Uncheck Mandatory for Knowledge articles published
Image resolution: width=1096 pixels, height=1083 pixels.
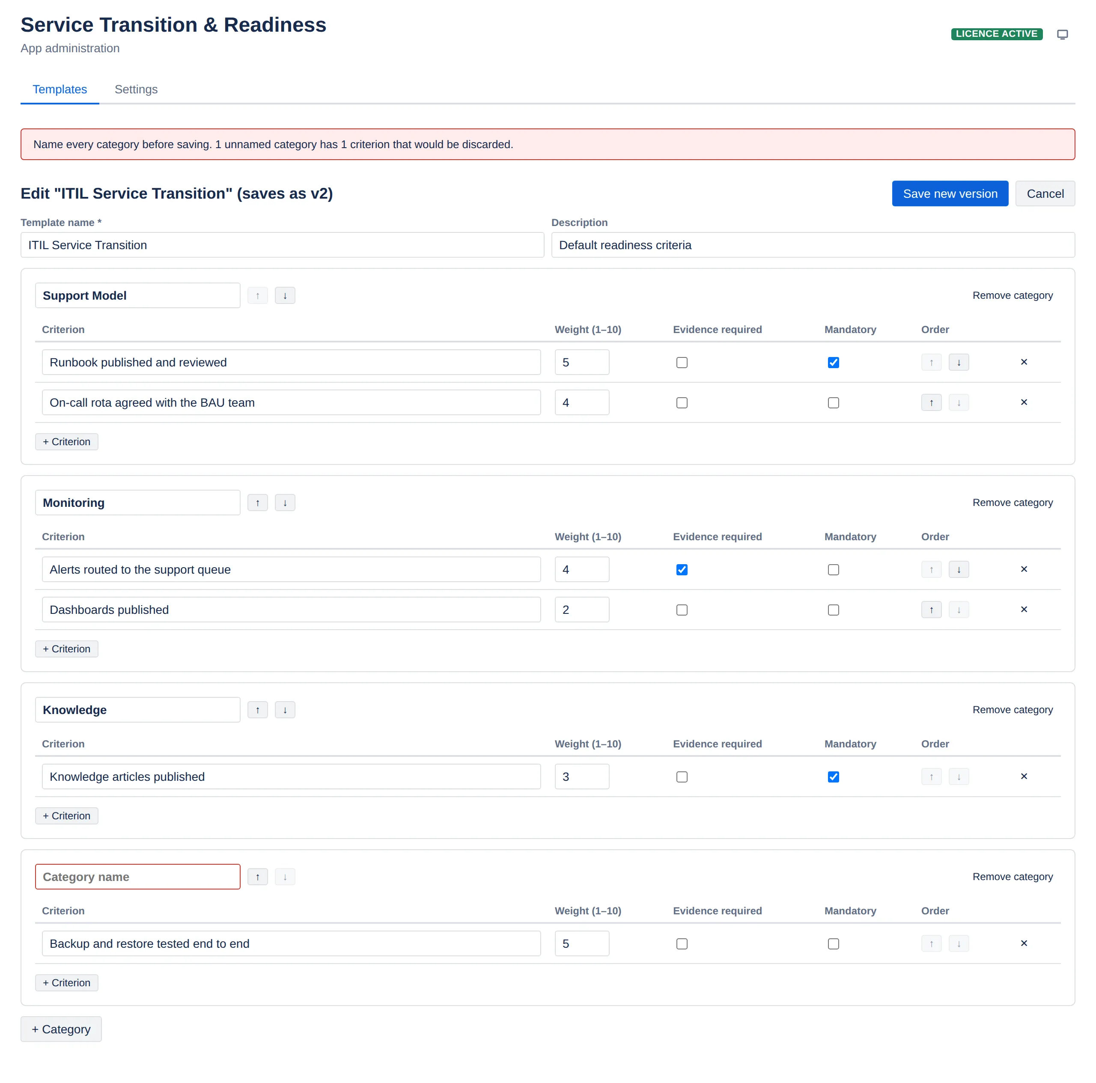click(834, 777)
